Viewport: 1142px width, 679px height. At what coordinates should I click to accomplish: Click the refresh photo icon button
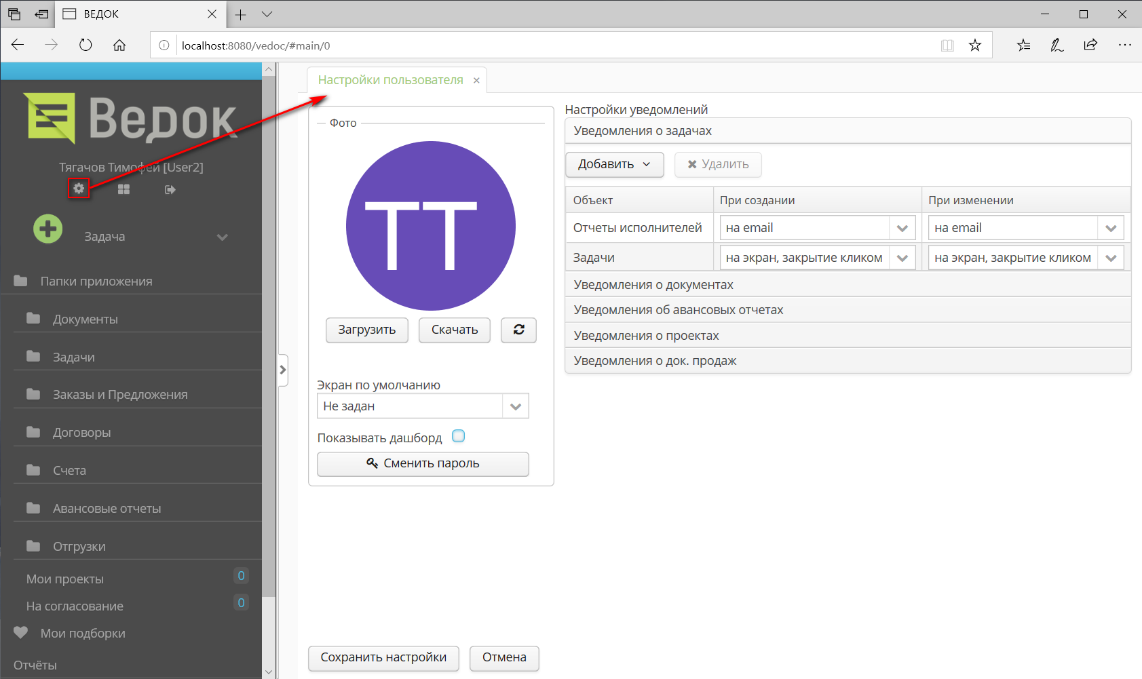coord(518,330)
